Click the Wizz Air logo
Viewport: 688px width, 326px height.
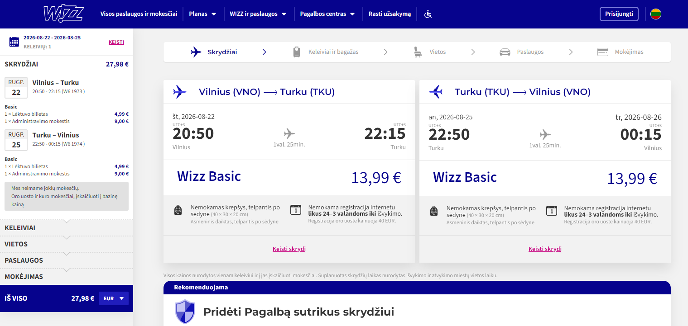[x=63, y=14]
